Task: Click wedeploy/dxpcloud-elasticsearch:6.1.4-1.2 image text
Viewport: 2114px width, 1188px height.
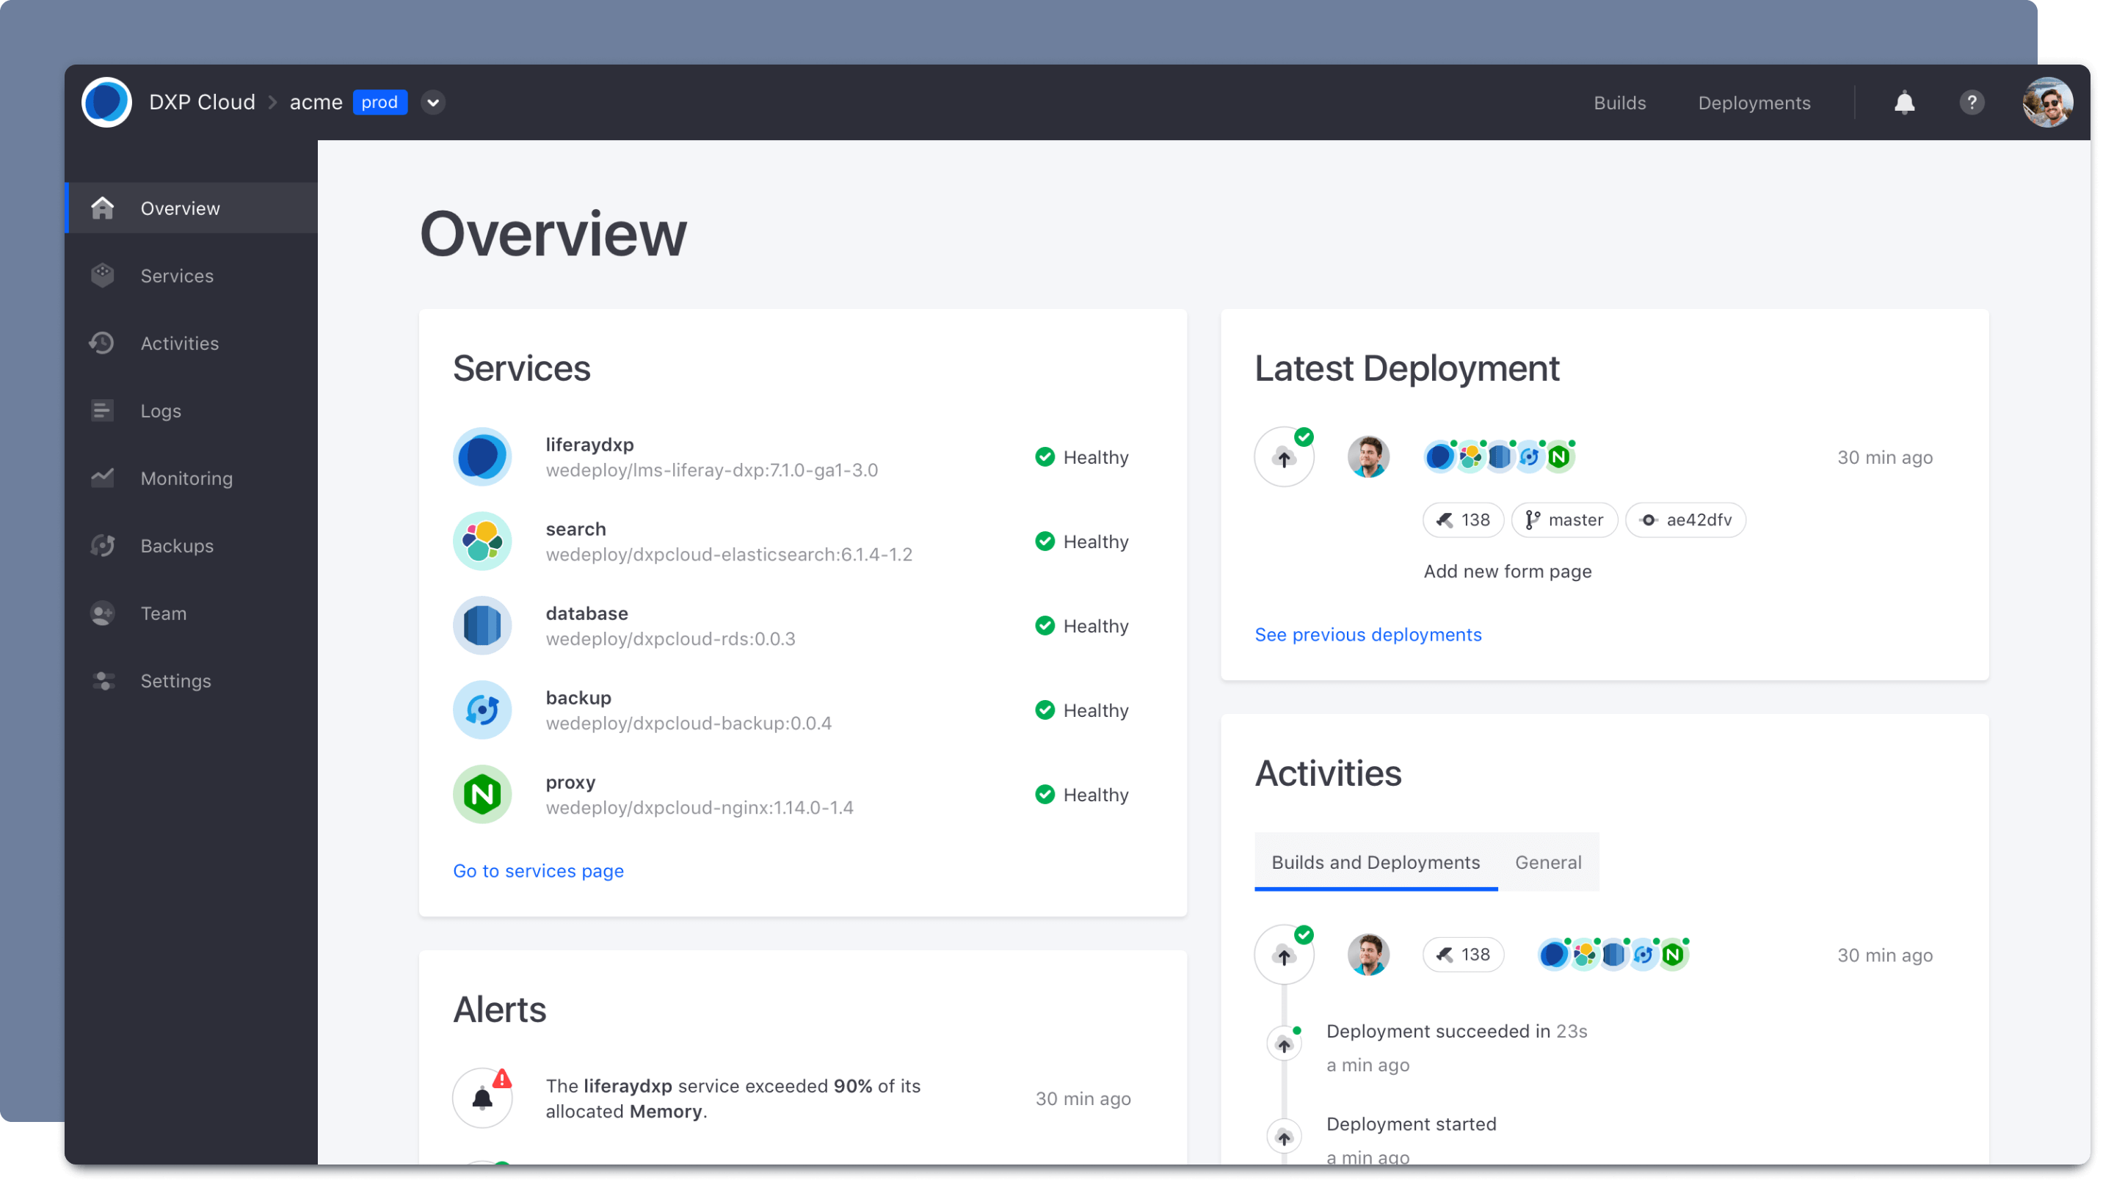Action: [729, 555]
